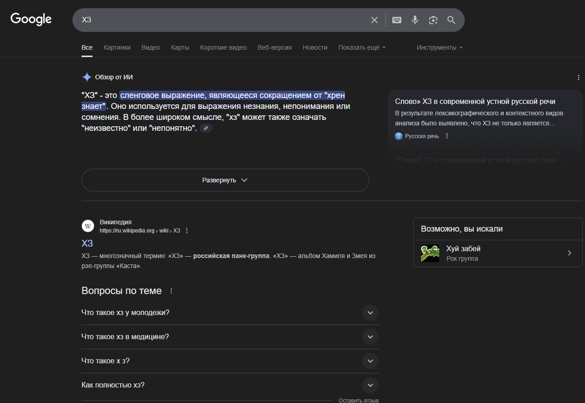Click the highlighted сленговое выражение text
This screenshot has width=585, height=403.
tap(232, 95)
